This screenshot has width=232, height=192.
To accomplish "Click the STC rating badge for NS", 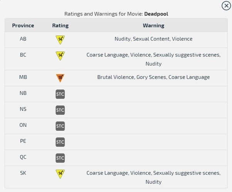I will click(x=60, y=110).
